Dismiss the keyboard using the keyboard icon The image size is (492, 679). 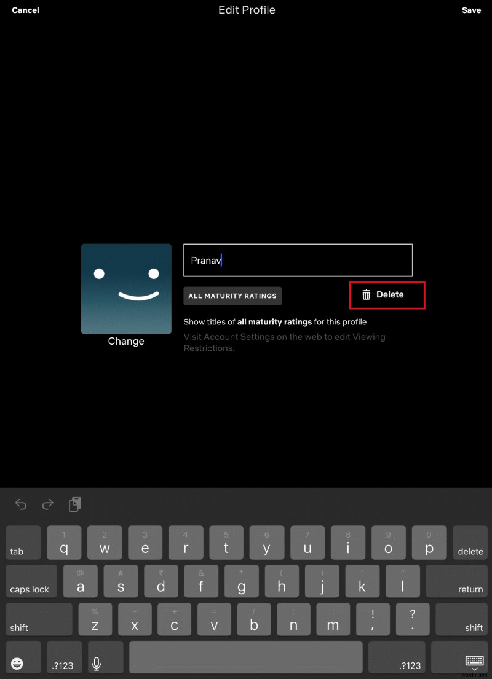pos(474,662)
